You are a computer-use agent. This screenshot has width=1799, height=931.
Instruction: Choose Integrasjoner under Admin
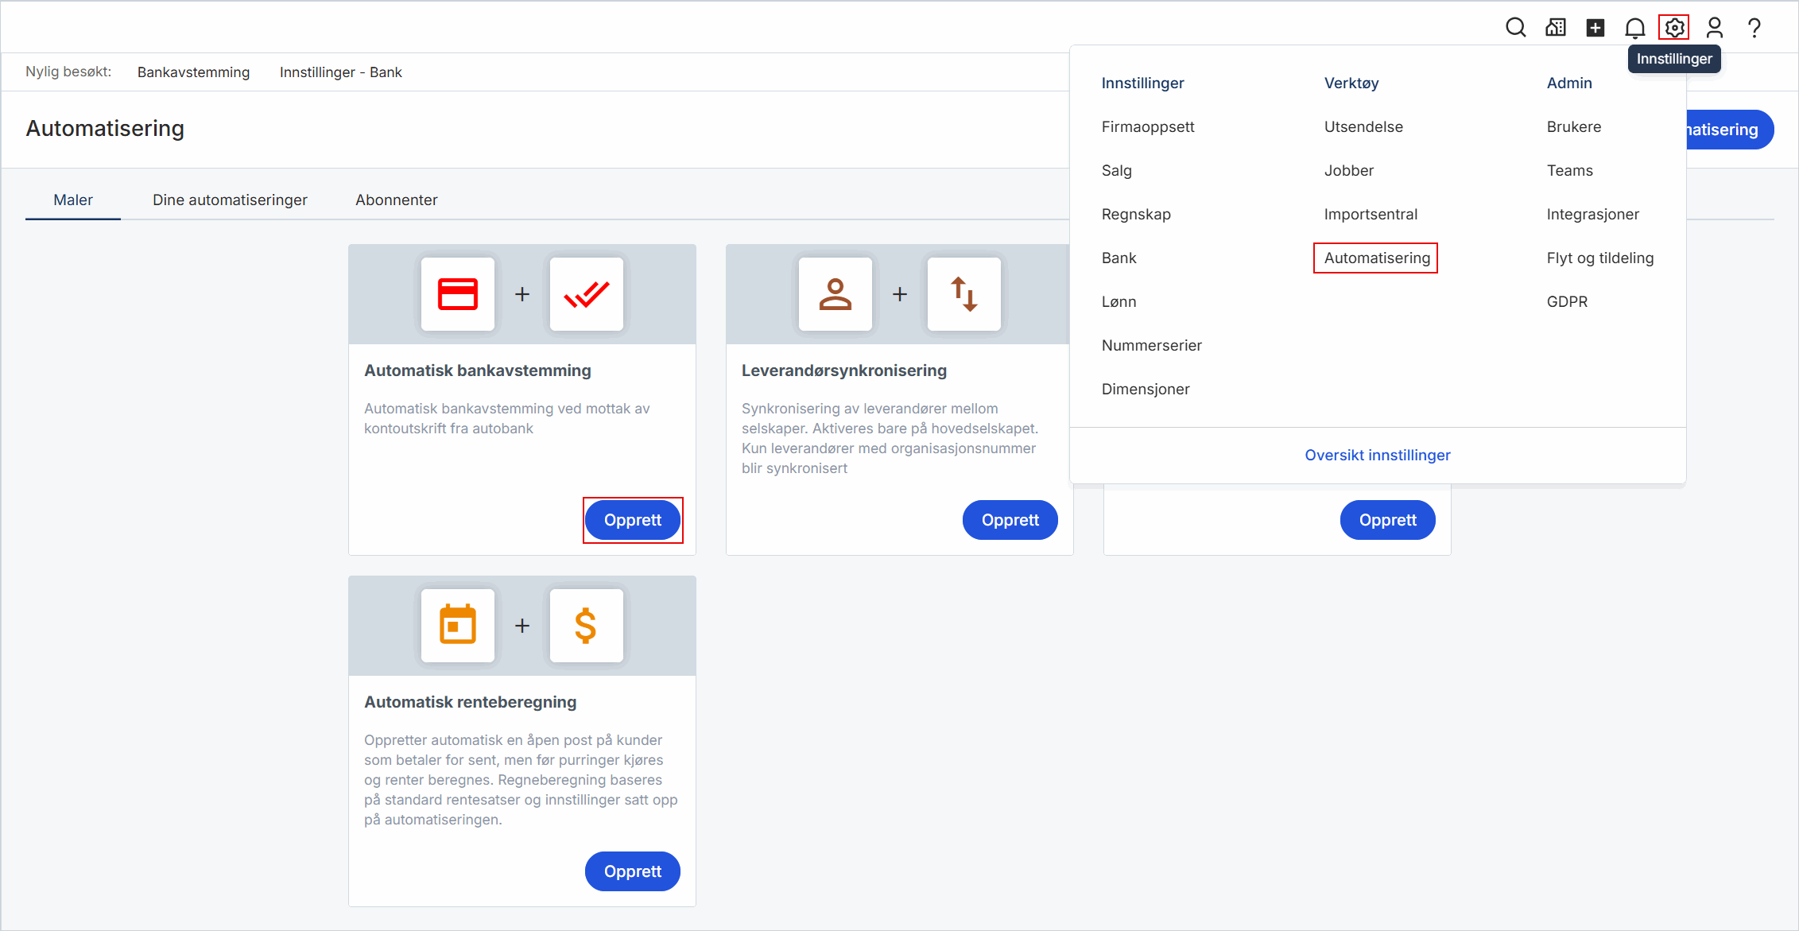click(1592, 214)
